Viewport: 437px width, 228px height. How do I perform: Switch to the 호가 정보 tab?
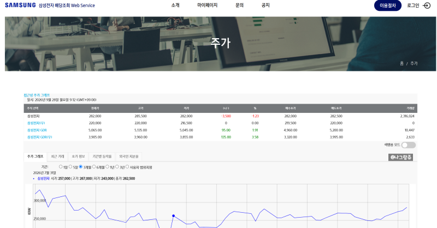point(78,157)
